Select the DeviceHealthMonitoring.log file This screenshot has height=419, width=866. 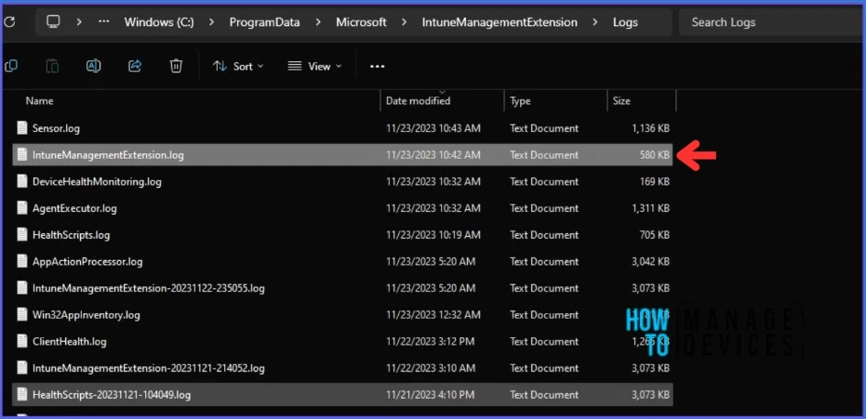(342, 181)
